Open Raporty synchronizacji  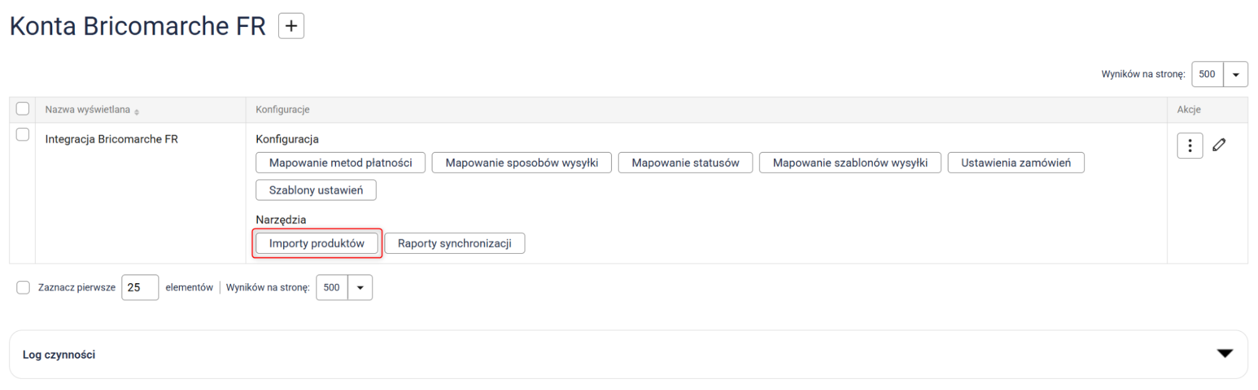tap(454, 244)
